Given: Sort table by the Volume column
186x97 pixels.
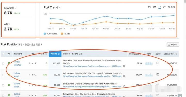Looking at the screenshot, I should pos(55,54).
